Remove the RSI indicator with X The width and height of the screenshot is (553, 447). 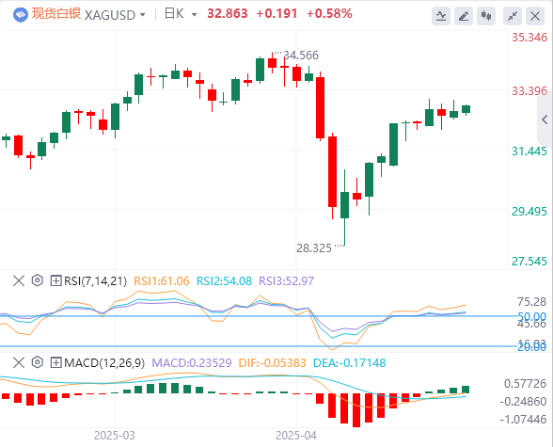click(19, 280)
